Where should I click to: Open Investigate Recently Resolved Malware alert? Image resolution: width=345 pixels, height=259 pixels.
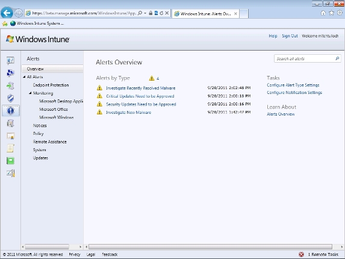(141, 88)
